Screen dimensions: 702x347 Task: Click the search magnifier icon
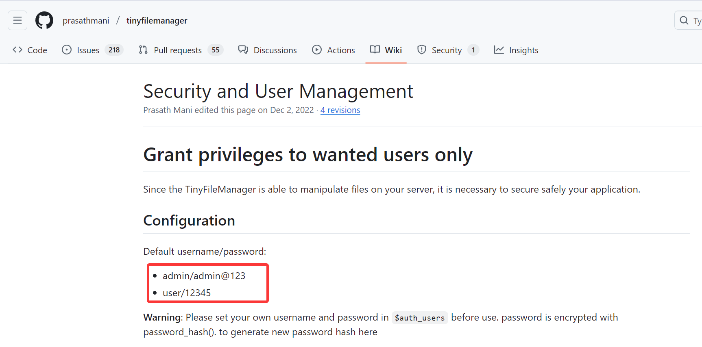coord(684,20)
